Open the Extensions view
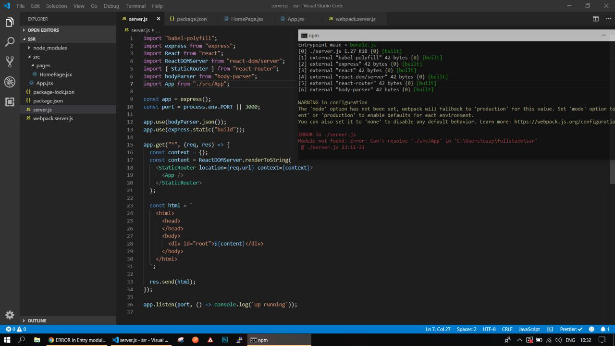Viewport: 615px width, 346px height. (10, 101)
